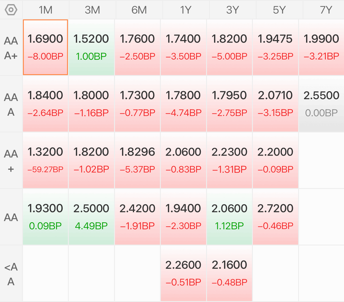Screen dimensions: 344x302
Task: Select the 2.0710 cell with -3.15BP
Action: click(275, 104)
